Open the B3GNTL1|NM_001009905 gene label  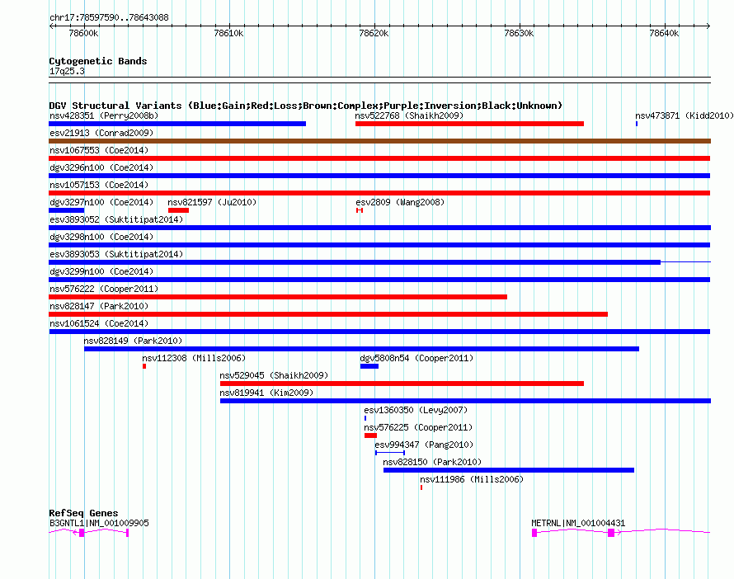coord(99,523)
